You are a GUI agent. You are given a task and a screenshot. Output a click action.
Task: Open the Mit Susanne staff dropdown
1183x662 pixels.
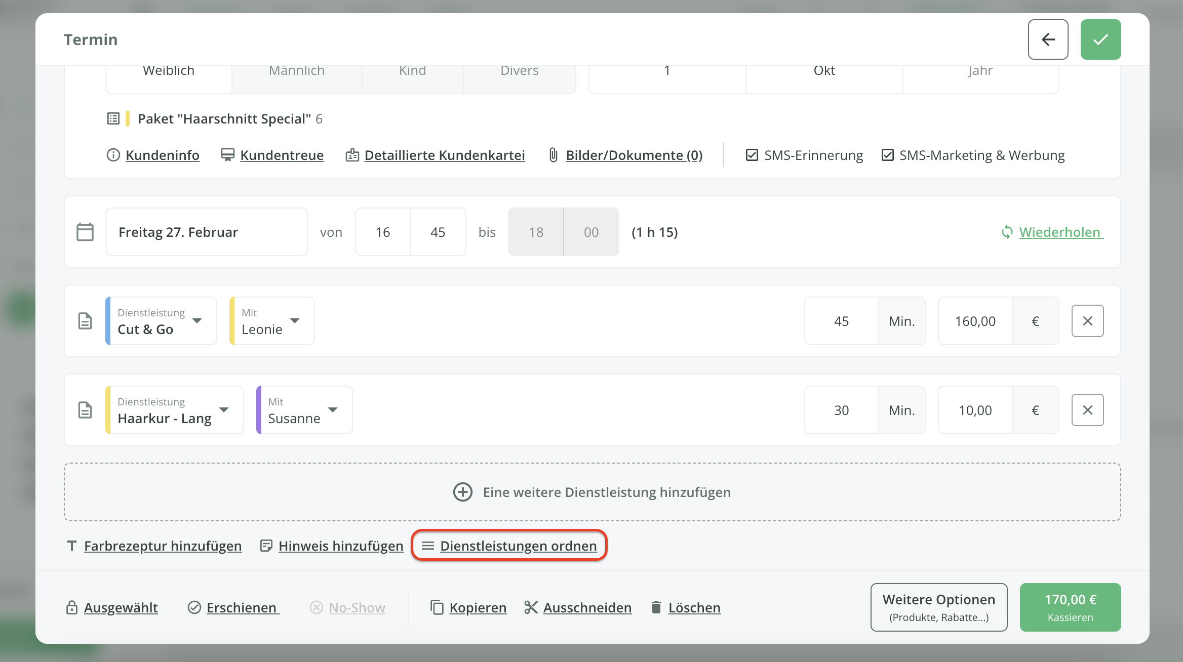(x=304, y=410)
